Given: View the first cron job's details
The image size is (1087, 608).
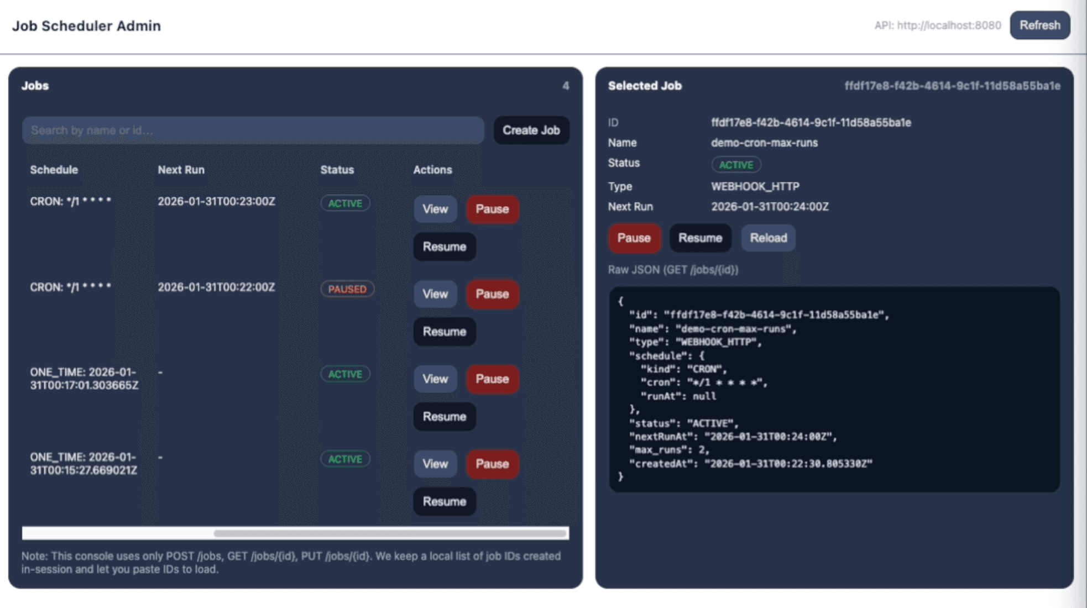Looking at the screenshot, I should click(435, 209).
